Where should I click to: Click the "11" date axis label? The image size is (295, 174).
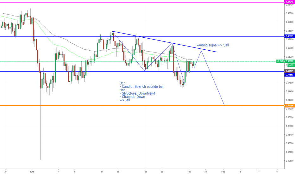[x=277, y=171]
